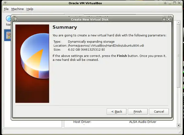The image size is (184, 135).
Task: Click the New virtual machine toolbar icon
Action: pyautogui.click(x=8, y=20)
